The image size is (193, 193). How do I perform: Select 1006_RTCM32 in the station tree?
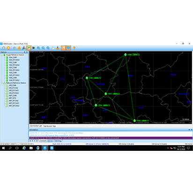[x=14, y=80]
